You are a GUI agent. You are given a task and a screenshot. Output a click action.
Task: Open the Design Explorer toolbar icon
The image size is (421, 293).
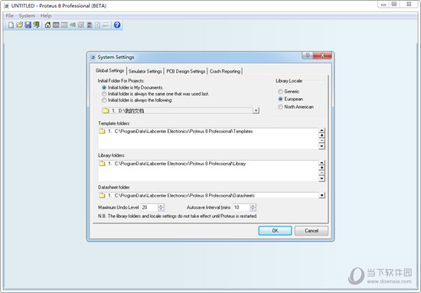point(90,25)
